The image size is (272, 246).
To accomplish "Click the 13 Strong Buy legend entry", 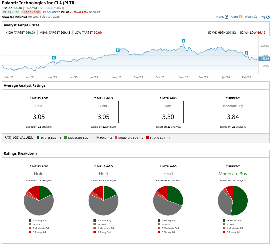I will [x=232, y=220].
